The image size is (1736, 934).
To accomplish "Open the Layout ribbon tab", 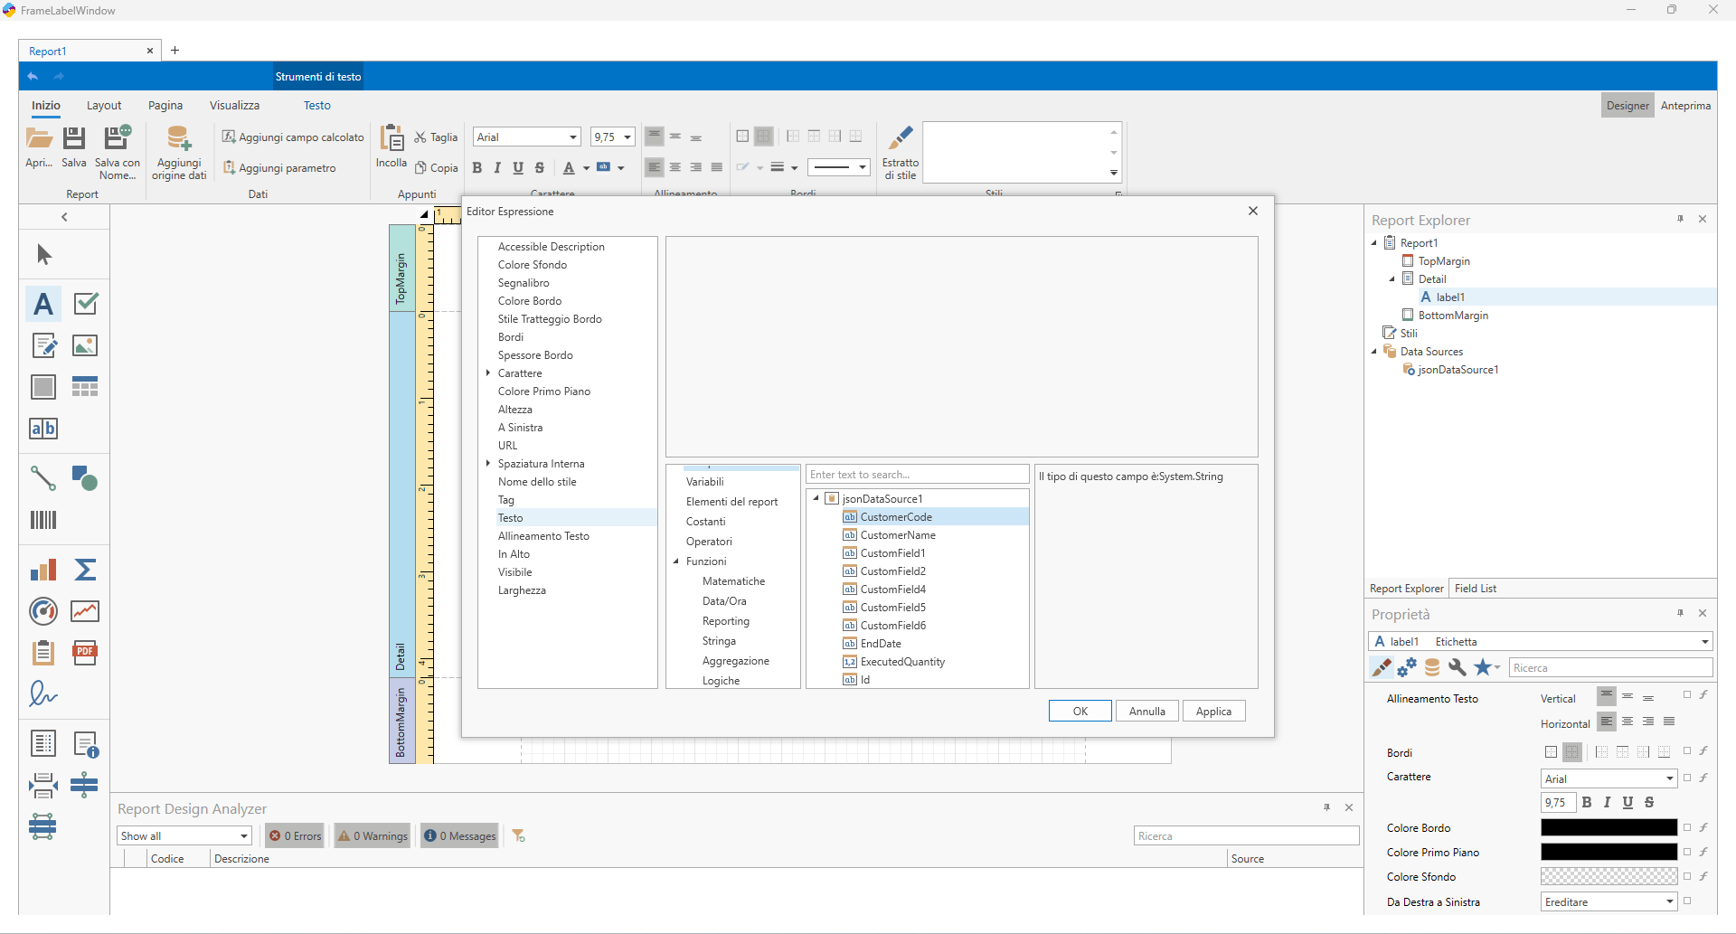I will coord(104,106).
